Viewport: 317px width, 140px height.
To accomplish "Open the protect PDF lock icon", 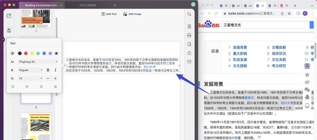I will (189, 44).
